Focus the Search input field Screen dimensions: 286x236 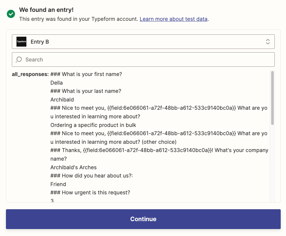(148, 59)
